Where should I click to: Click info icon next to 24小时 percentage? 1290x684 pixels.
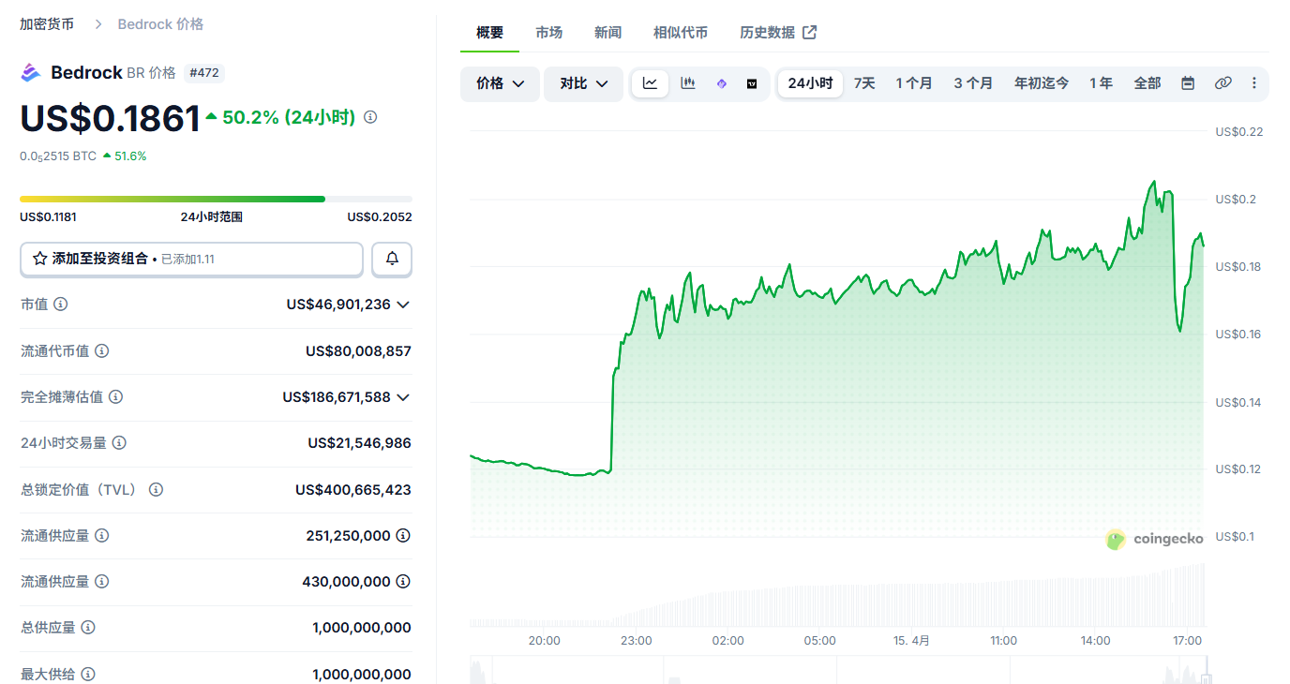click(370, 117)
